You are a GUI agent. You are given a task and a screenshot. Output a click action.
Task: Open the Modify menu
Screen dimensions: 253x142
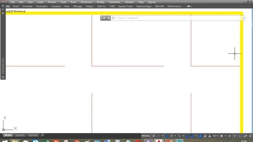tap(100, 2)
